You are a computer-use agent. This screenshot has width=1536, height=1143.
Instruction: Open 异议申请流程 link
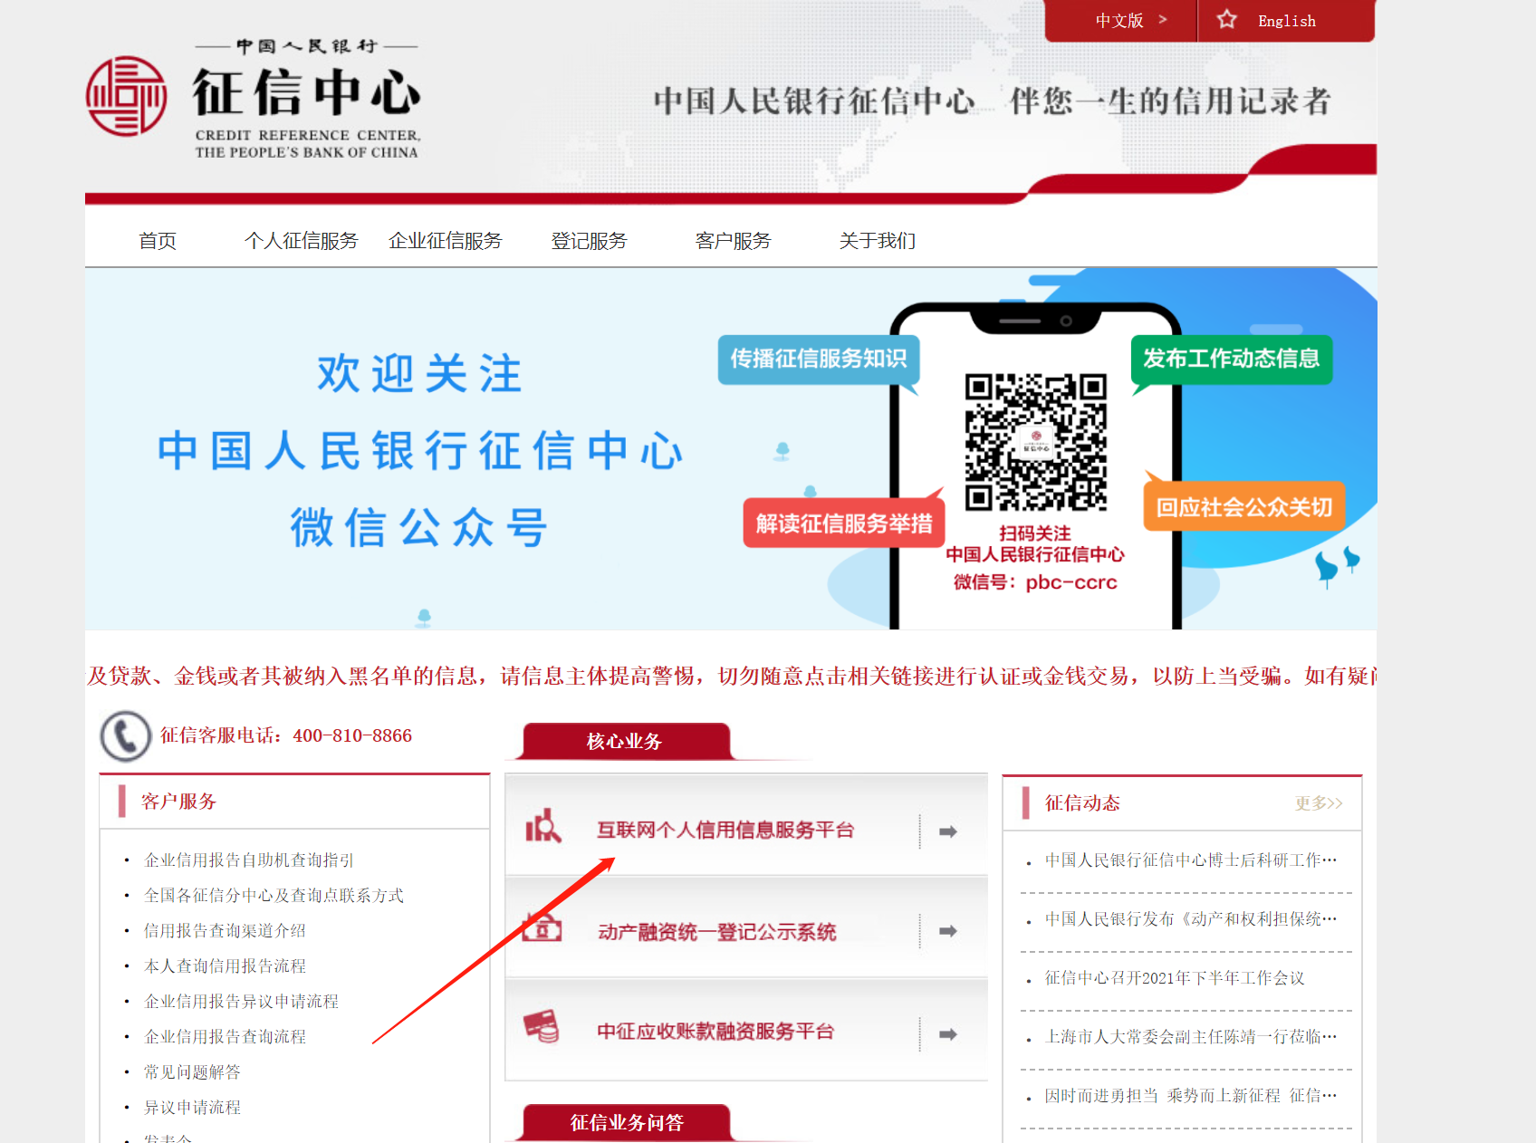pyautogui.click(x=192, y=1108)
